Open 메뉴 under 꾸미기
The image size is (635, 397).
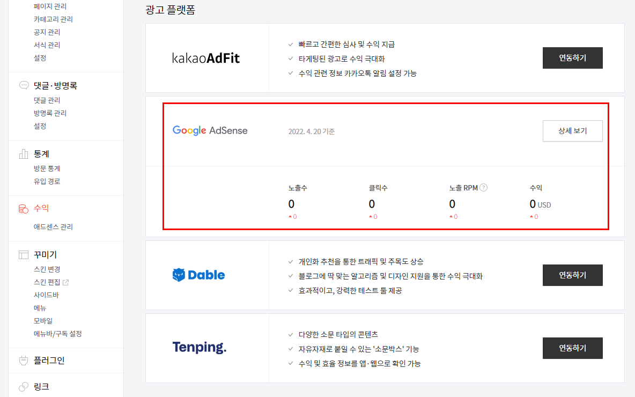pyautogui.click(x=40, y=308)
